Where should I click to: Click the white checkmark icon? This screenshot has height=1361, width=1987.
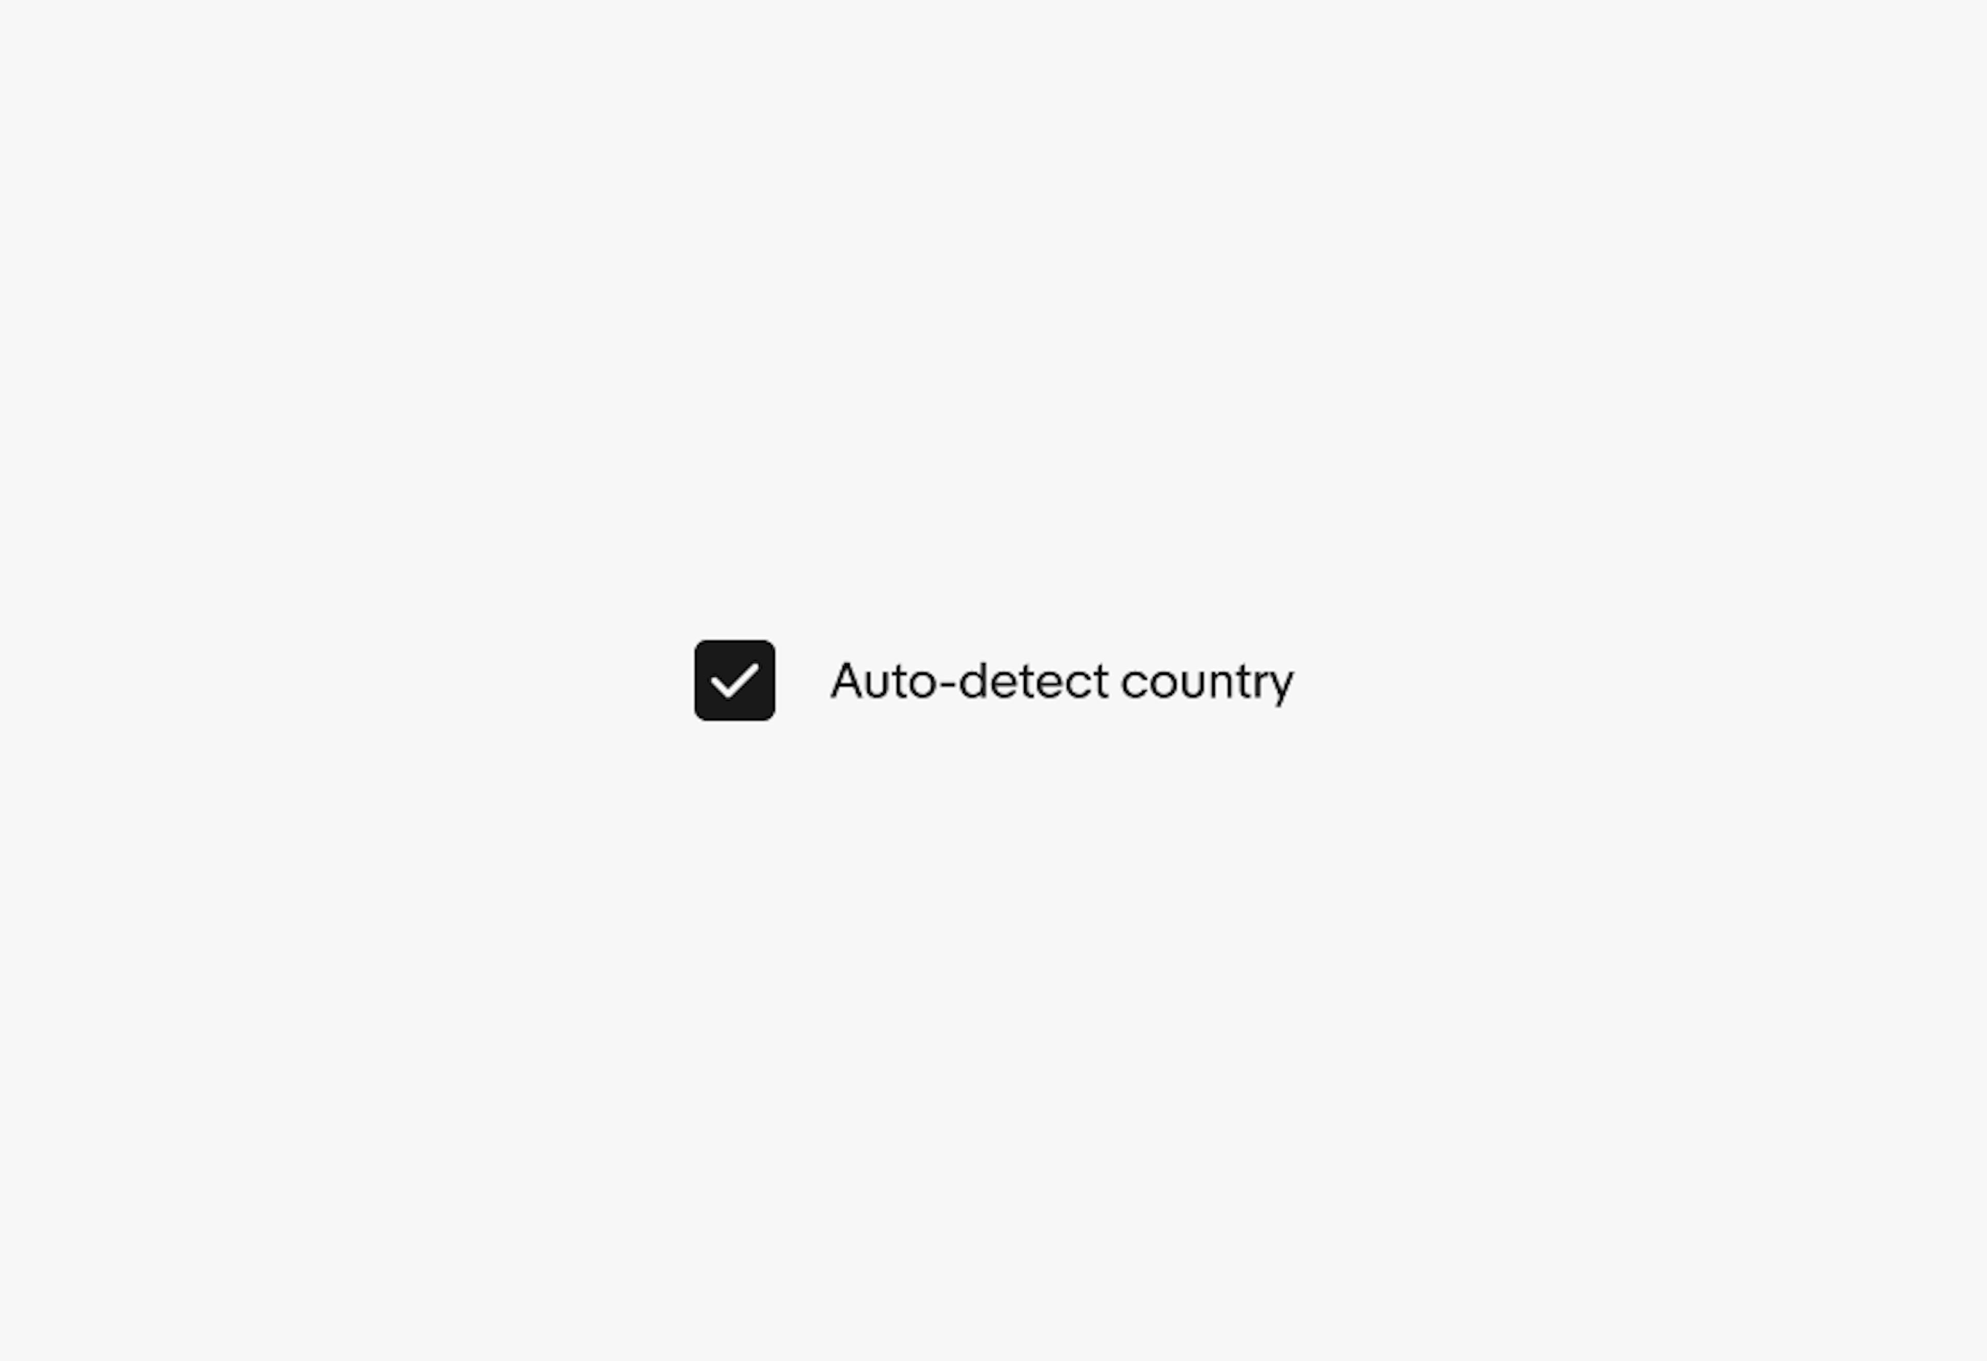(x=735, y=680)
